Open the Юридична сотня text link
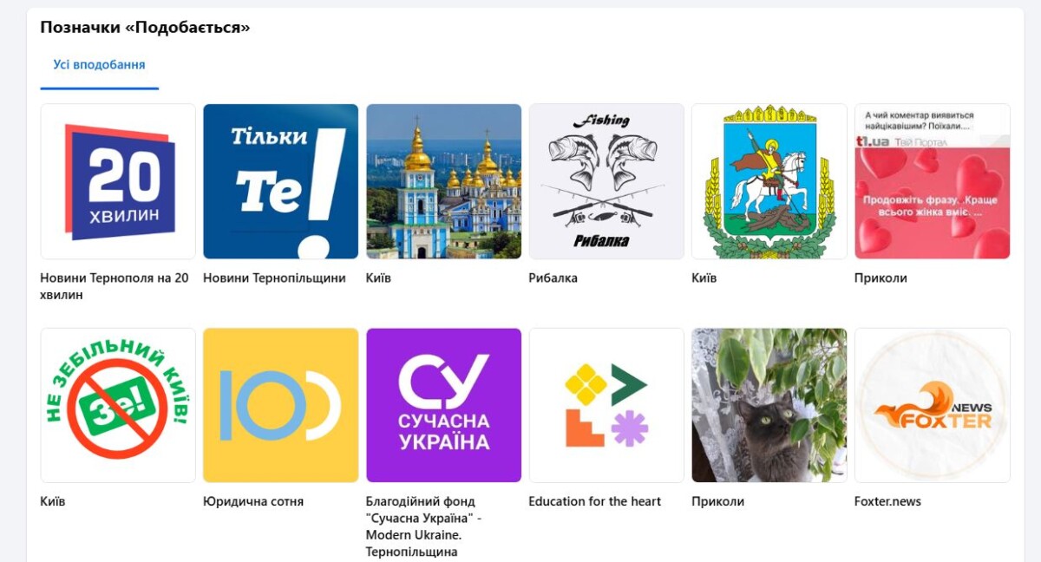 [253, 501]
